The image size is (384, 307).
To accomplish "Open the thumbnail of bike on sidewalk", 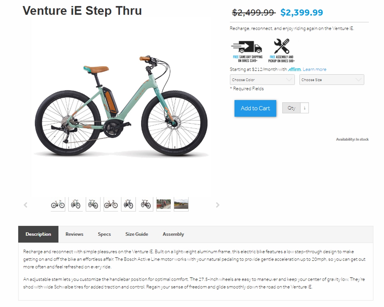I will (164, 204).
